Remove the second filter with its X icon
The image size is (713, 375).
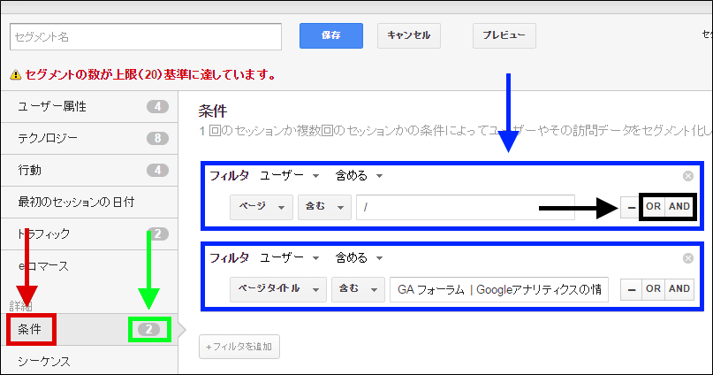(x=688, y=258)
